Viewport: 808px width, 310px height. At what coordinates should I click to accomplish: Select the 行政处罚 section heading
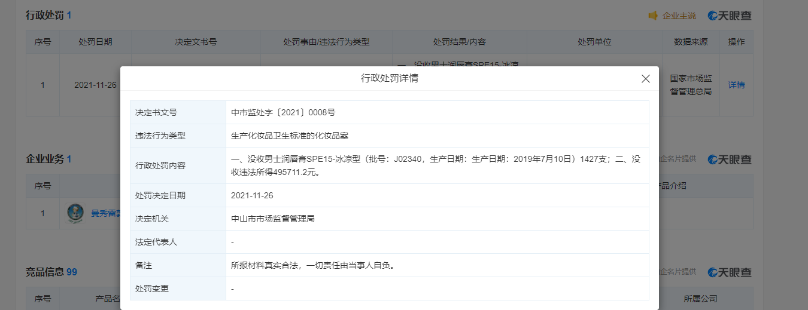tap(45, 16)
